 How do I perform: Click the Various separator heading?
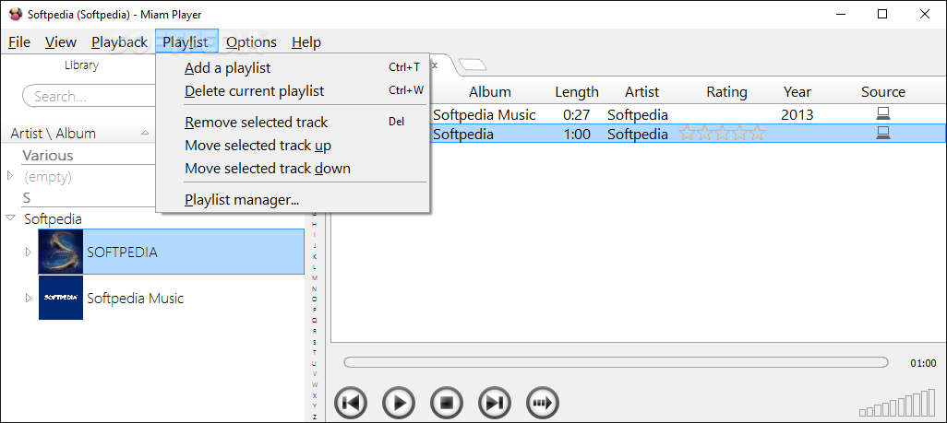(x=48, y=155)
